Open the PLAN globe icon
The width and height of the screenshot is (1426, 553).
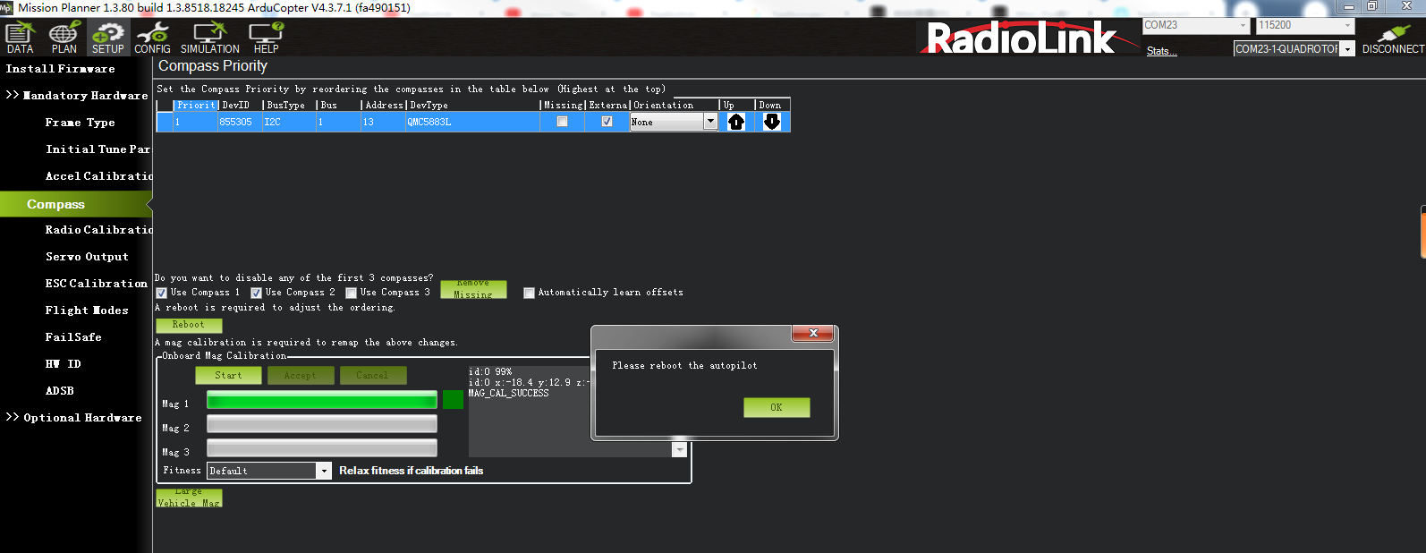64,38
